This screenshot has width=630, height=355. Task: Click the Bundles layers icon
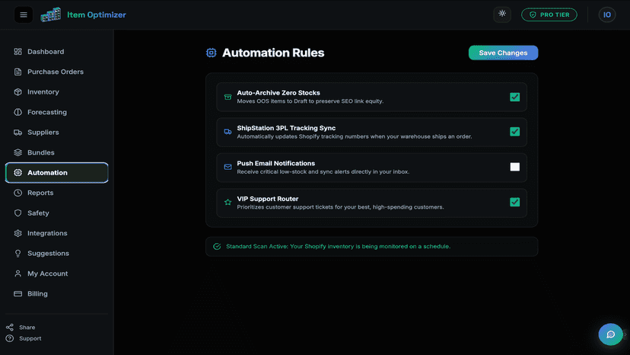click(x=17, y=152)
